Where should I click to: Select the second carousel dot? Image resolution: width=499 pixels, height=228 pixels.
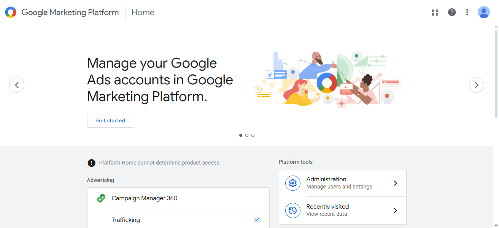click(x=247, y=135)
